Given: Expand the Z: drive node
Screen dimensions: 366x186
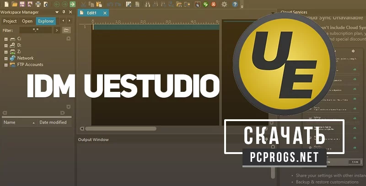Looking at the screenshot, I should [6, 52].
